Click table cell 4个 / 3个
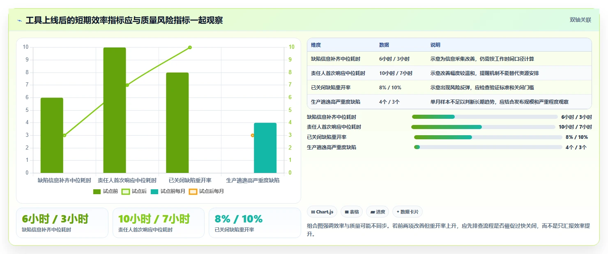 (x=390, y=102)
